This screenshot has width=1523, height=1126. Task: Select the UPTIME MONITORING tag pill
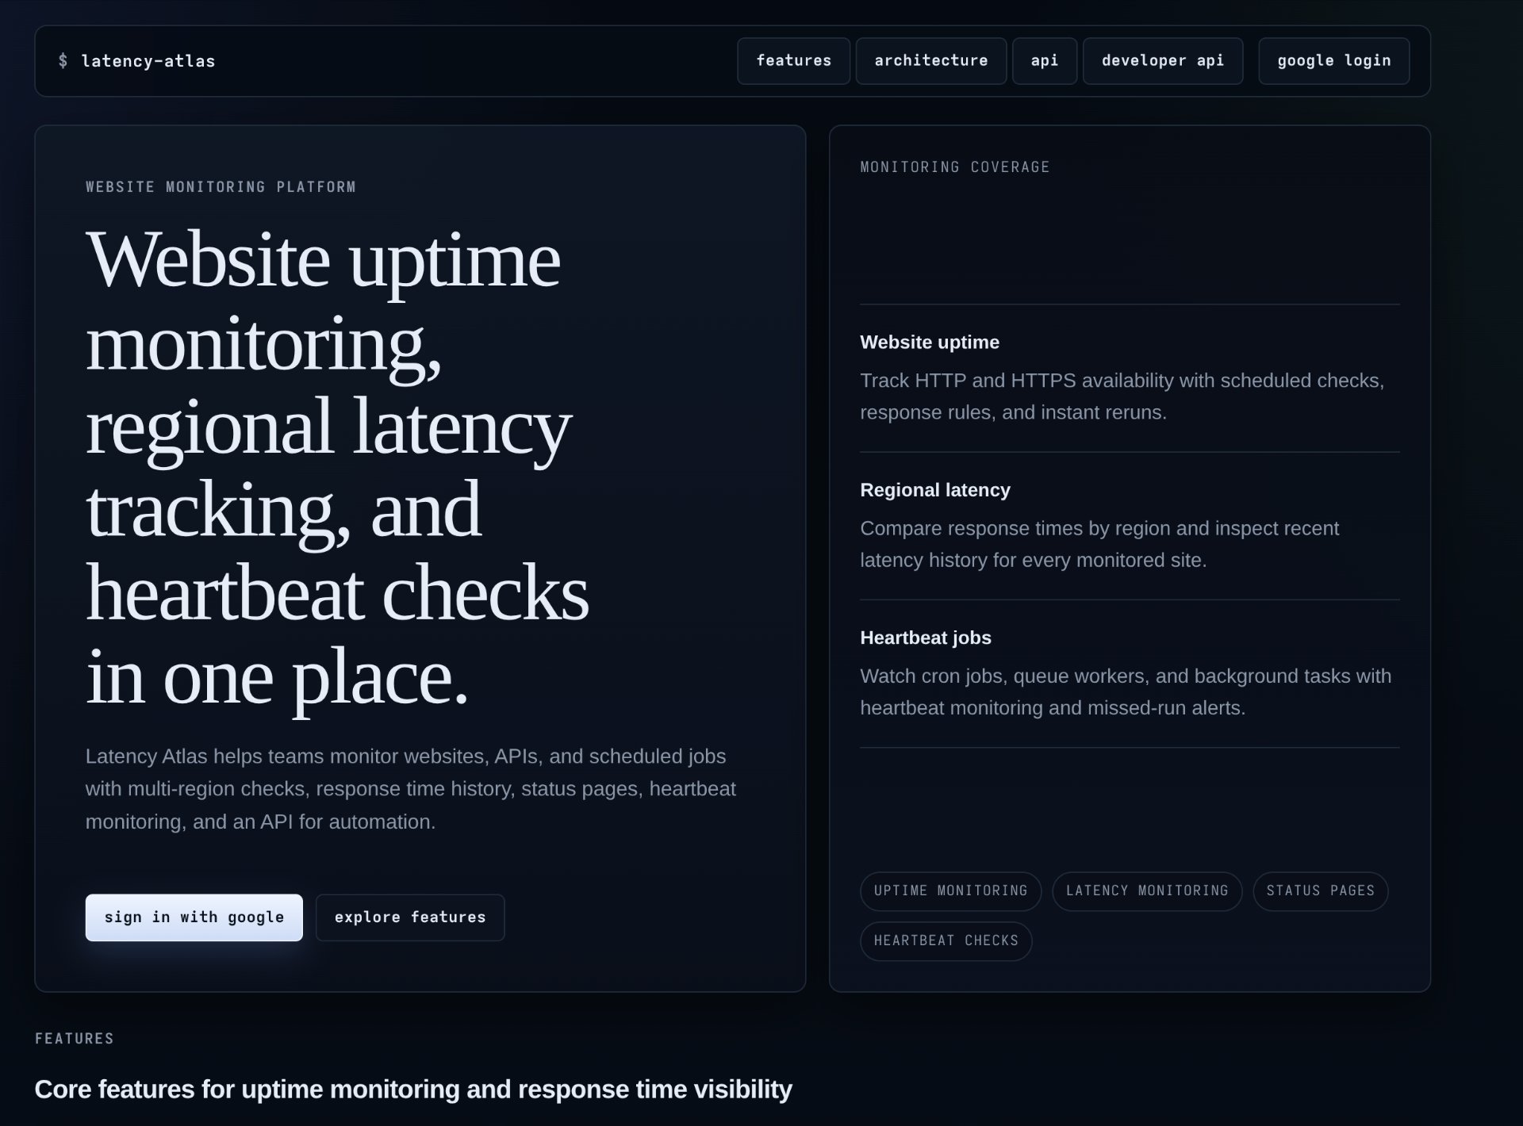pyautogui.click(x=950, y=891)
